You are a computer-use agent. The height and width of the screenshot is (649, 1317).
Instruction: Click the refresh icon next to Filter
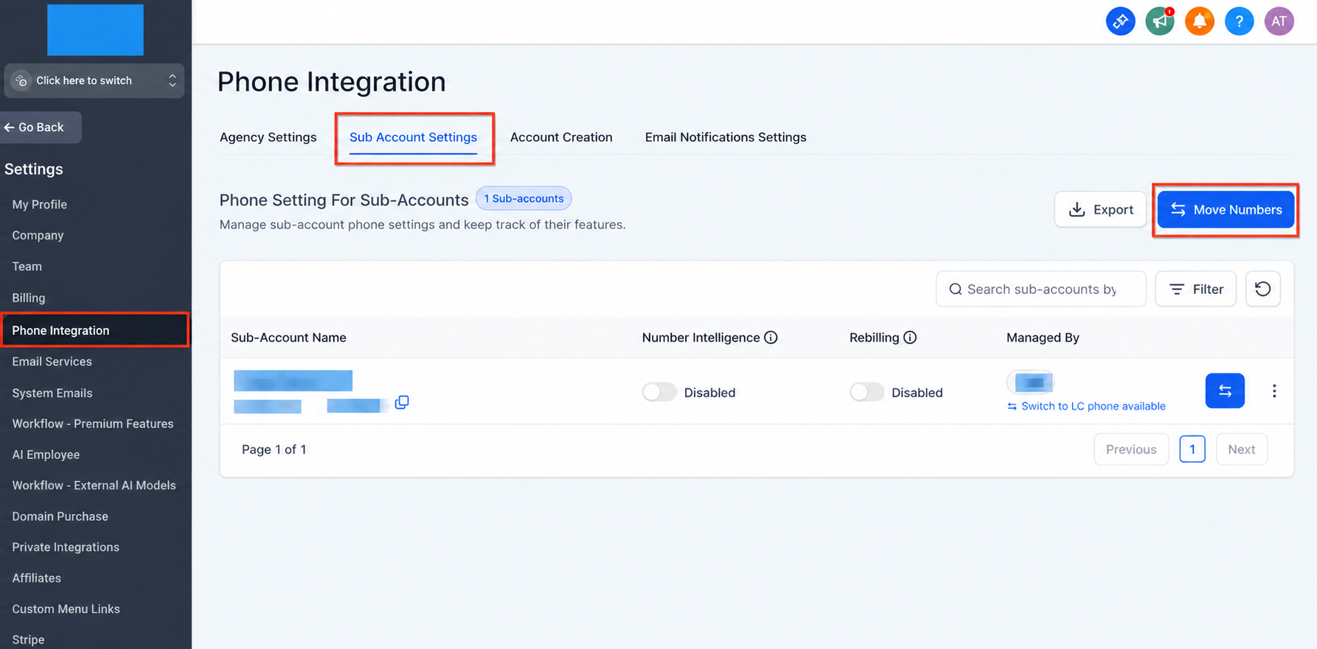1262,289
